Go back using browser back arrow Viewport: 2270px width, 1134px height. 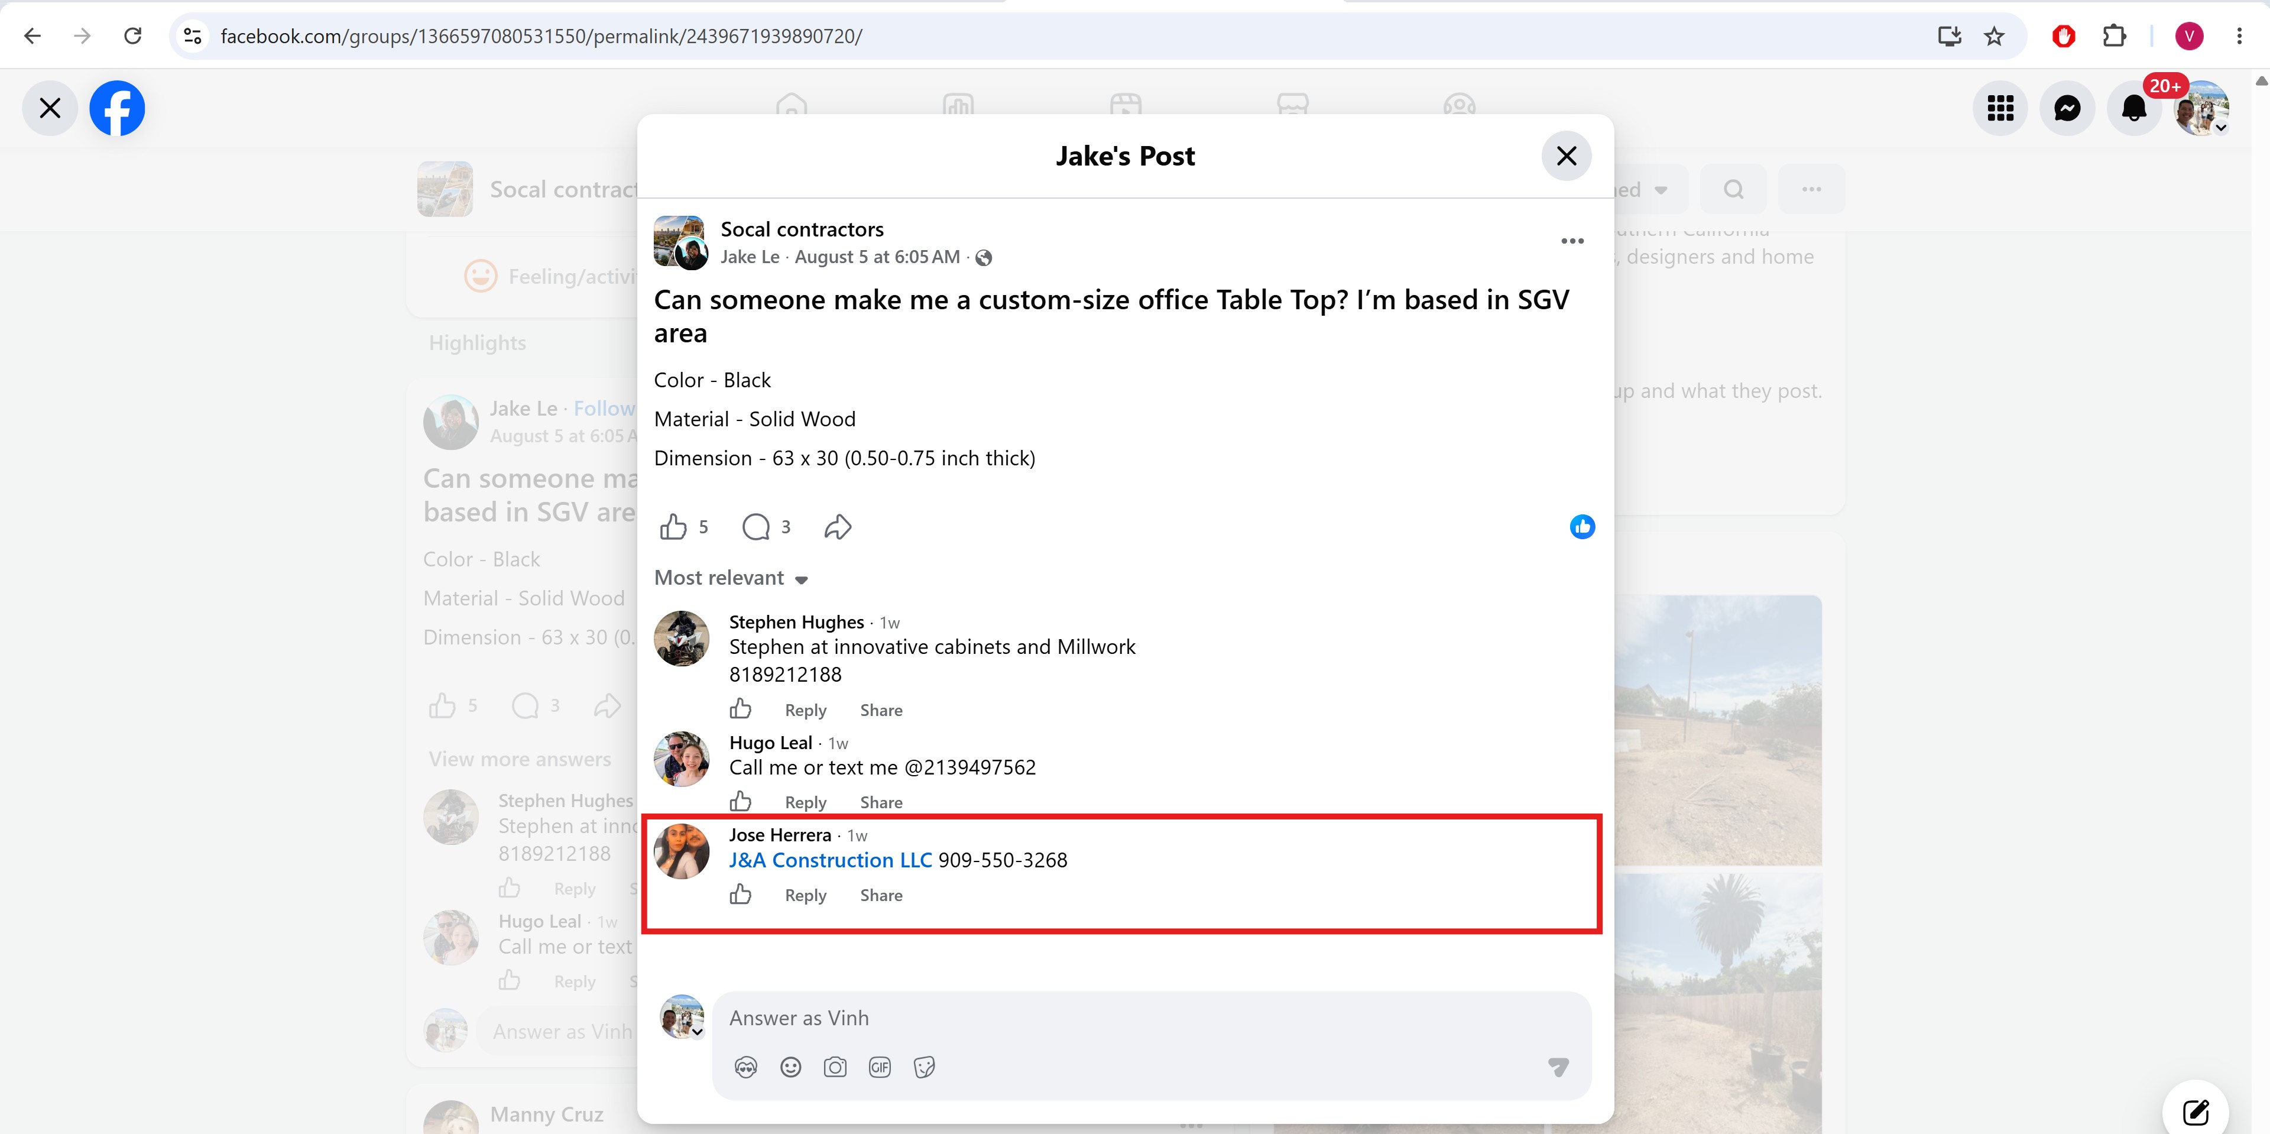pos(33,36)
